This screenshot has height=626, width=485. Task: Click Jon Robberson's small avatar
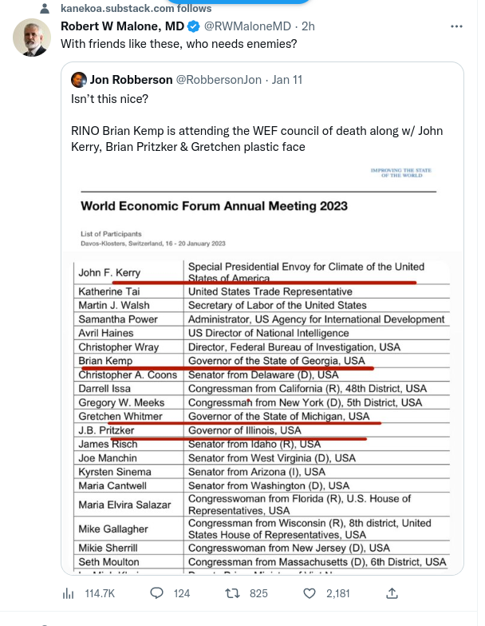[79, 80]
